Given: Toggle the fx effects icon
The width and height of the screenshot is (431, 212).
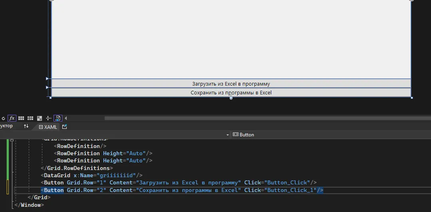Looking at the screenshot, I should coord(12,118).
